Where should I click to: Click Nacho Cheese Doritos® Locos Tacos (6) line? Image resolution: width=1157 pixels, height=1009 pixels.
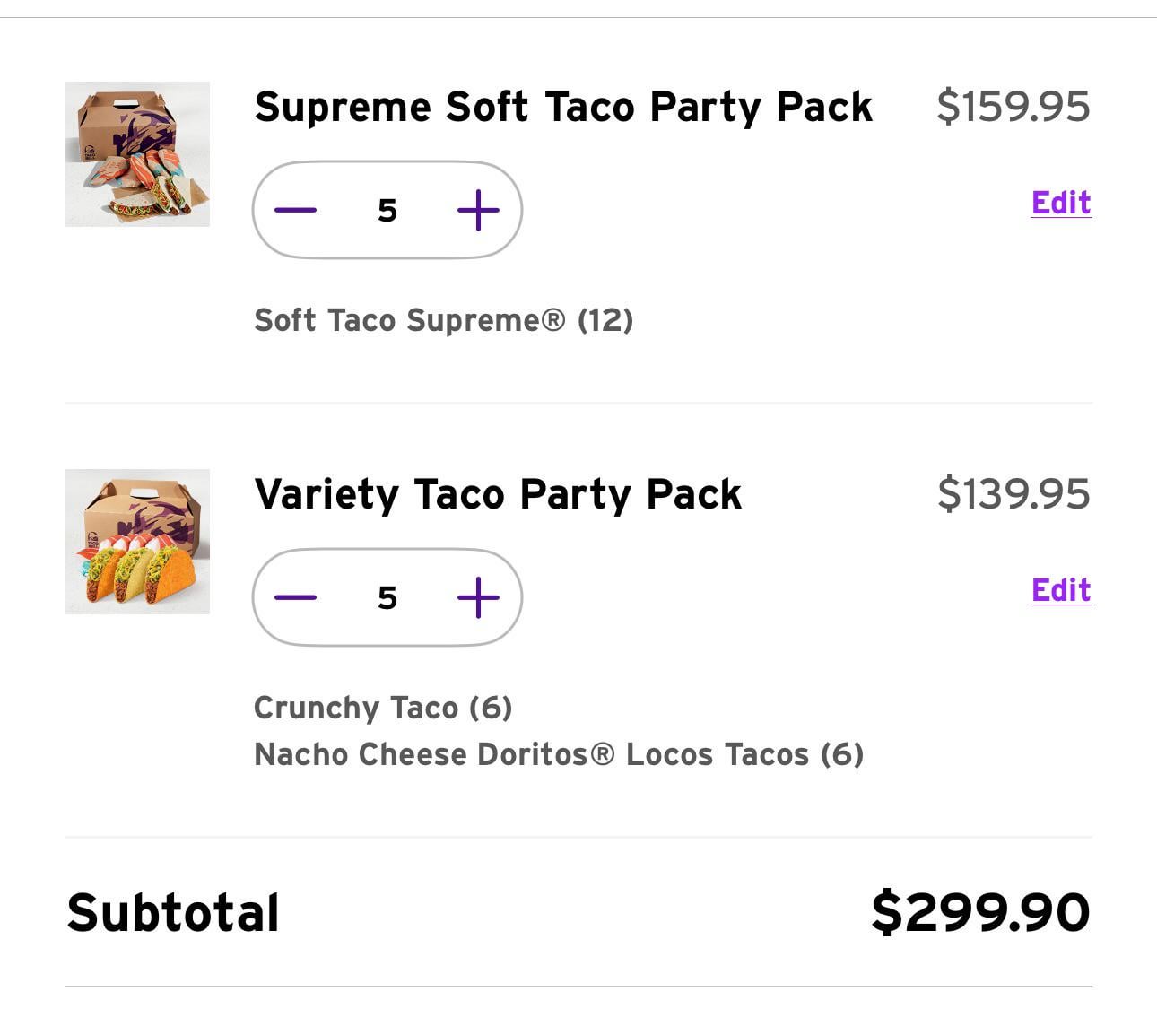pos(559,754)
